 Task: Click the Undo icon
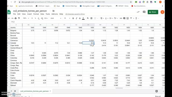[x=9, y=18]
